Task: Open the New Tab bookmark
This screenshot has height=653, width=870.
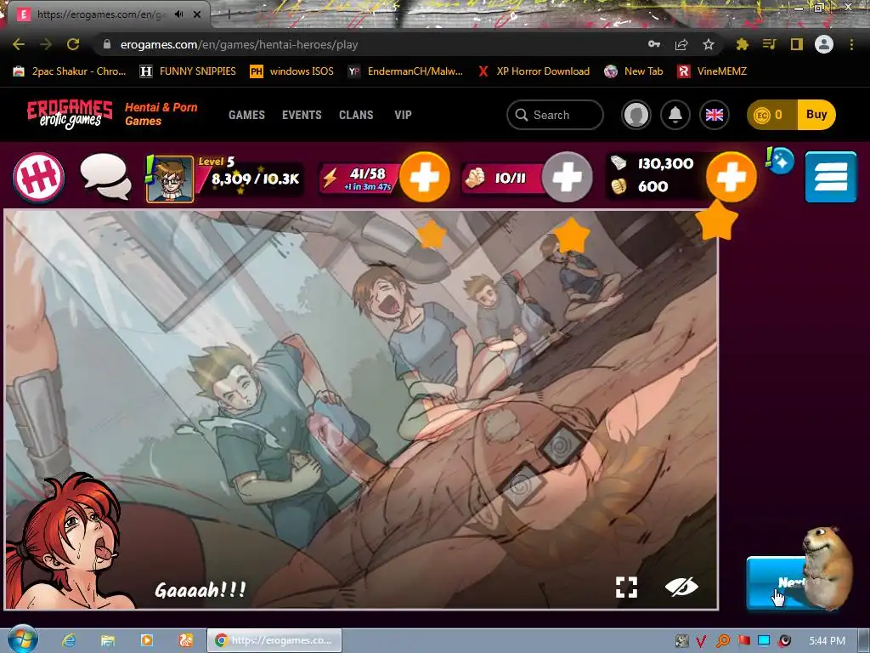Action: 634,71
